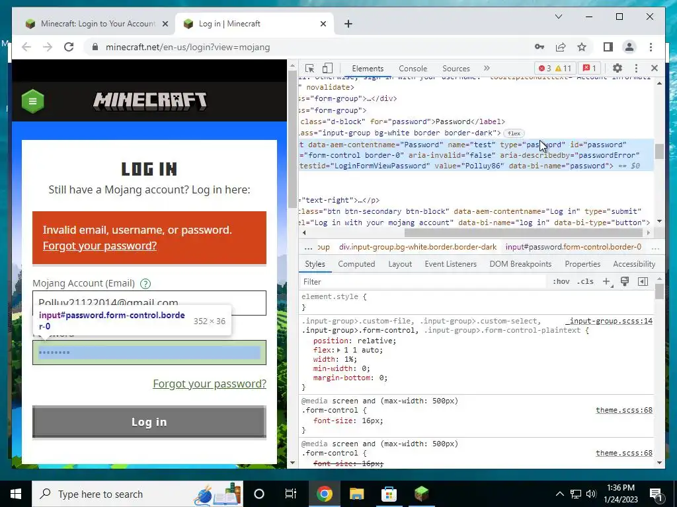
Task: Click the gray Log in button
Action: click(x=149, y=422)
